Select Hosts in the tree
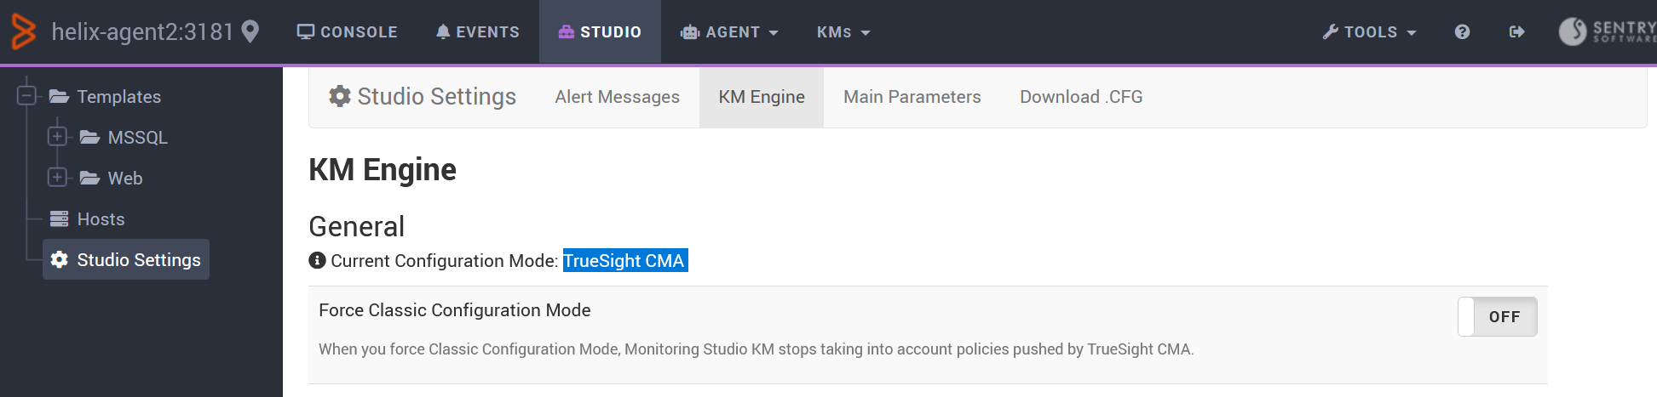1657x397 pixels. (x=101, y=219)
